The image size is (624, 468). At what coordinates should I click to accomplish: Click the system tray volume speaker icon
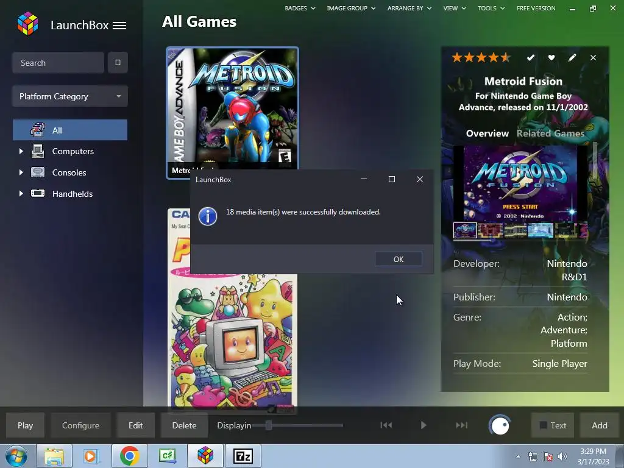tap(562, 456)
